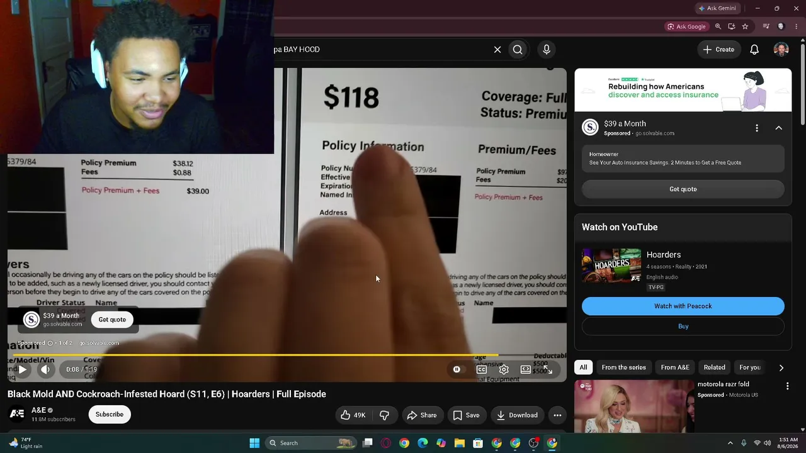The image size is (806, 453).
Task: Open the YouTube account avatar menu
Action: pos(781,49)
